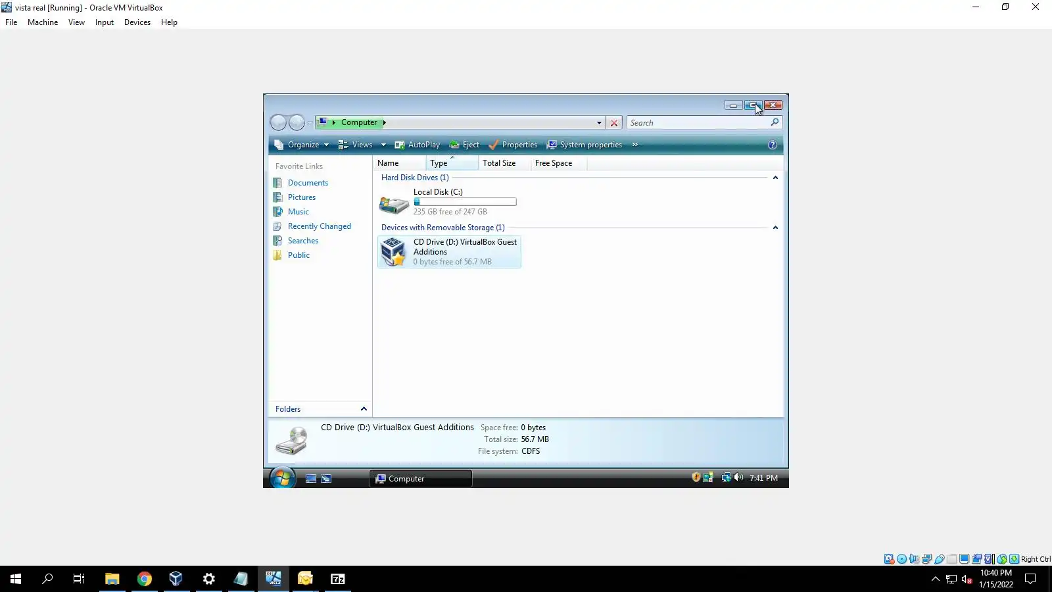Click the drive icon in details pane

coord(291,440)
